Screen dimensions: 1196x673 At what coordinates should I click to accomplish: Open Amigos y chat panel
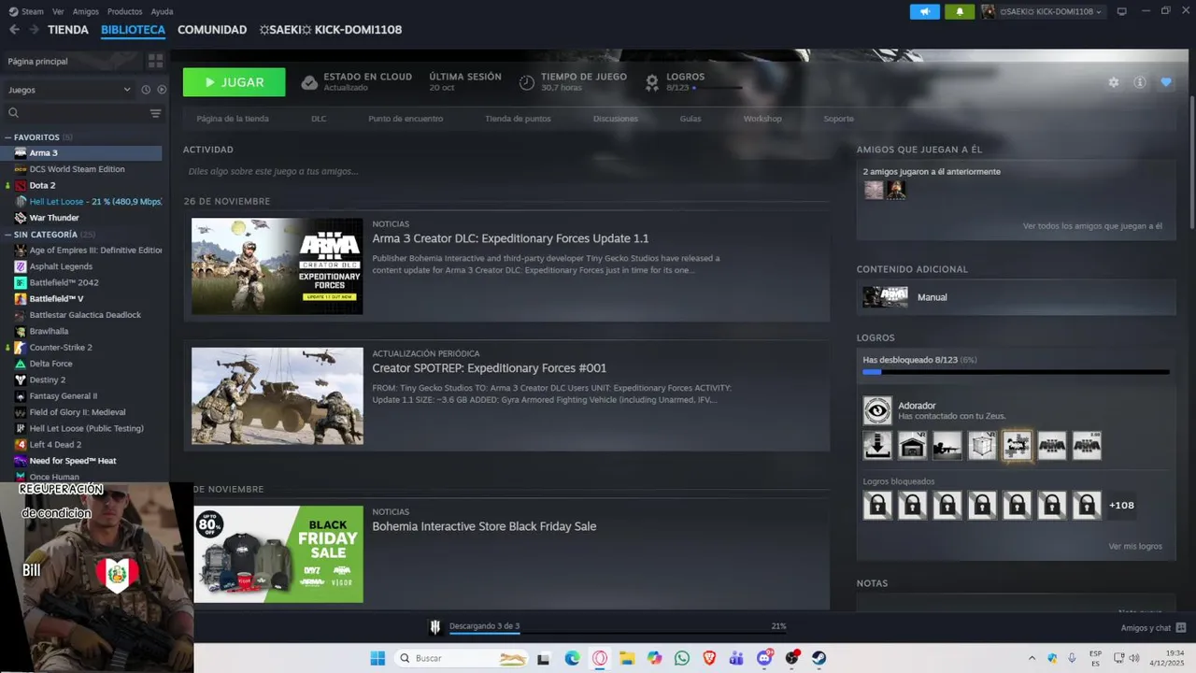point(1153,627)
